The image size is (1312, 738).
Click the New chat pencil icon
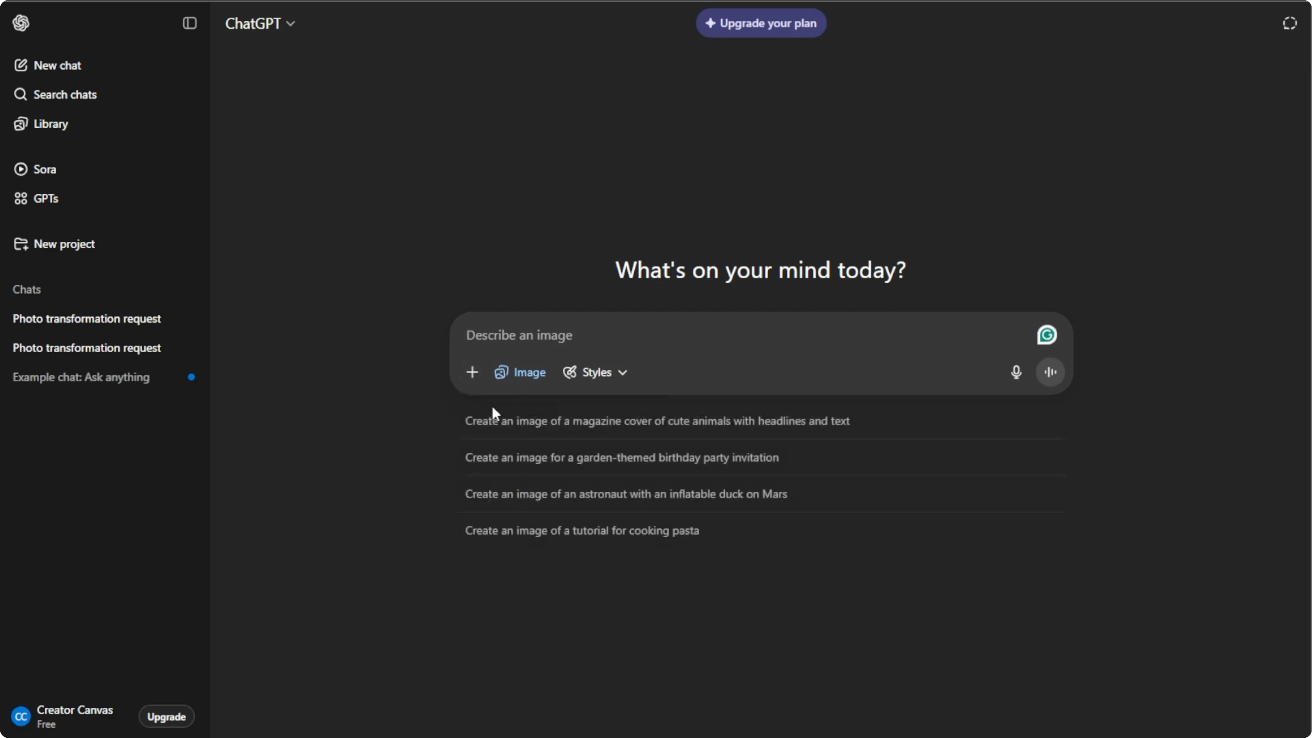point(20,65)
